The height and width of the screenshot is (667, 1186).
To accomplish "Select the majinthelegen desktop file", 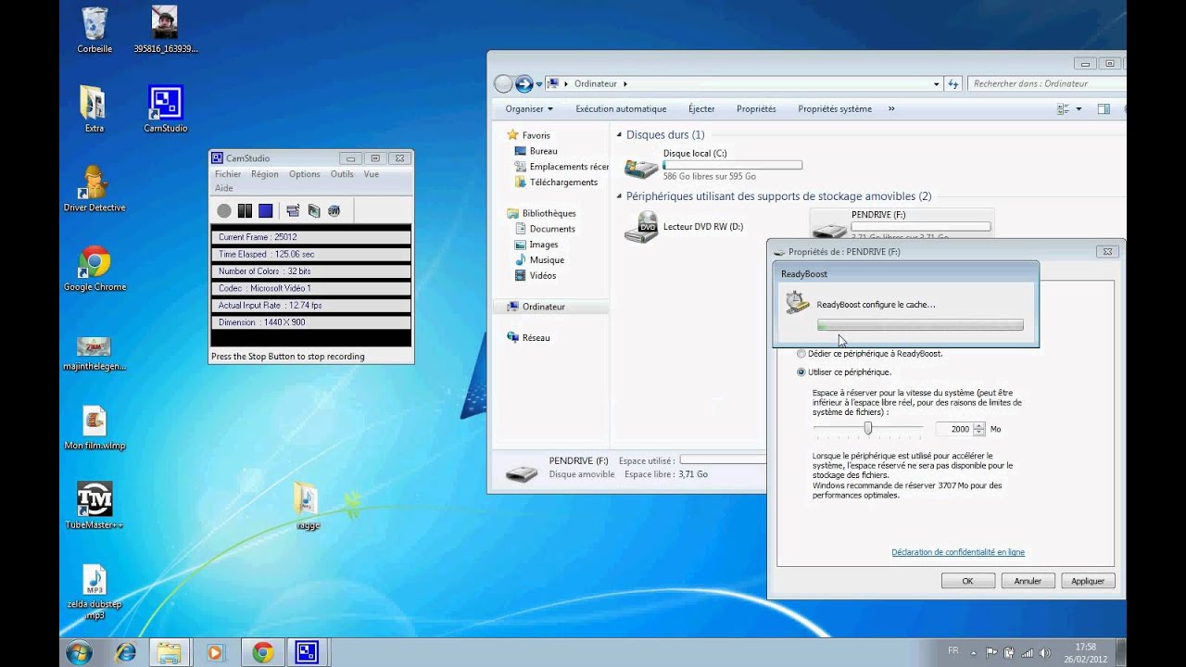I will click(x=95, y=352).
